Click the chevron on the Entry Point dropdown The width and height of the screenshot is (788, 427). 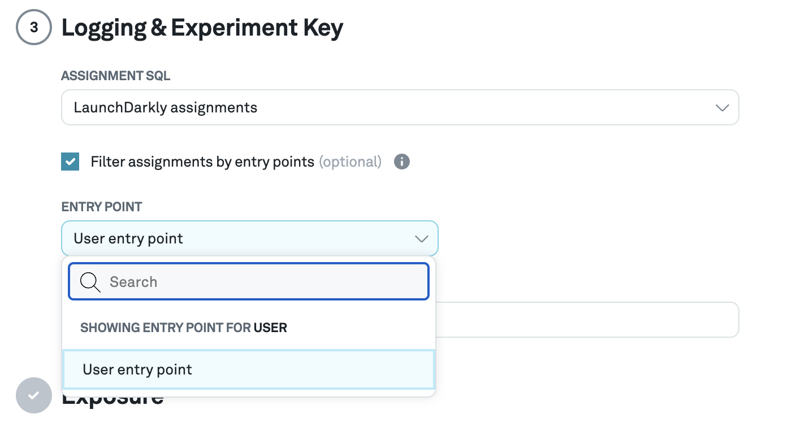click(421, 238)
